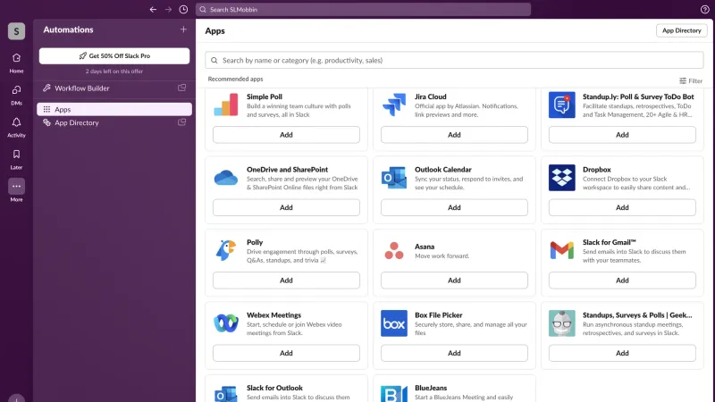This screenshot has height=402, width=715.
Task: Open DMs in the sidebar
Action: (16, 95)
